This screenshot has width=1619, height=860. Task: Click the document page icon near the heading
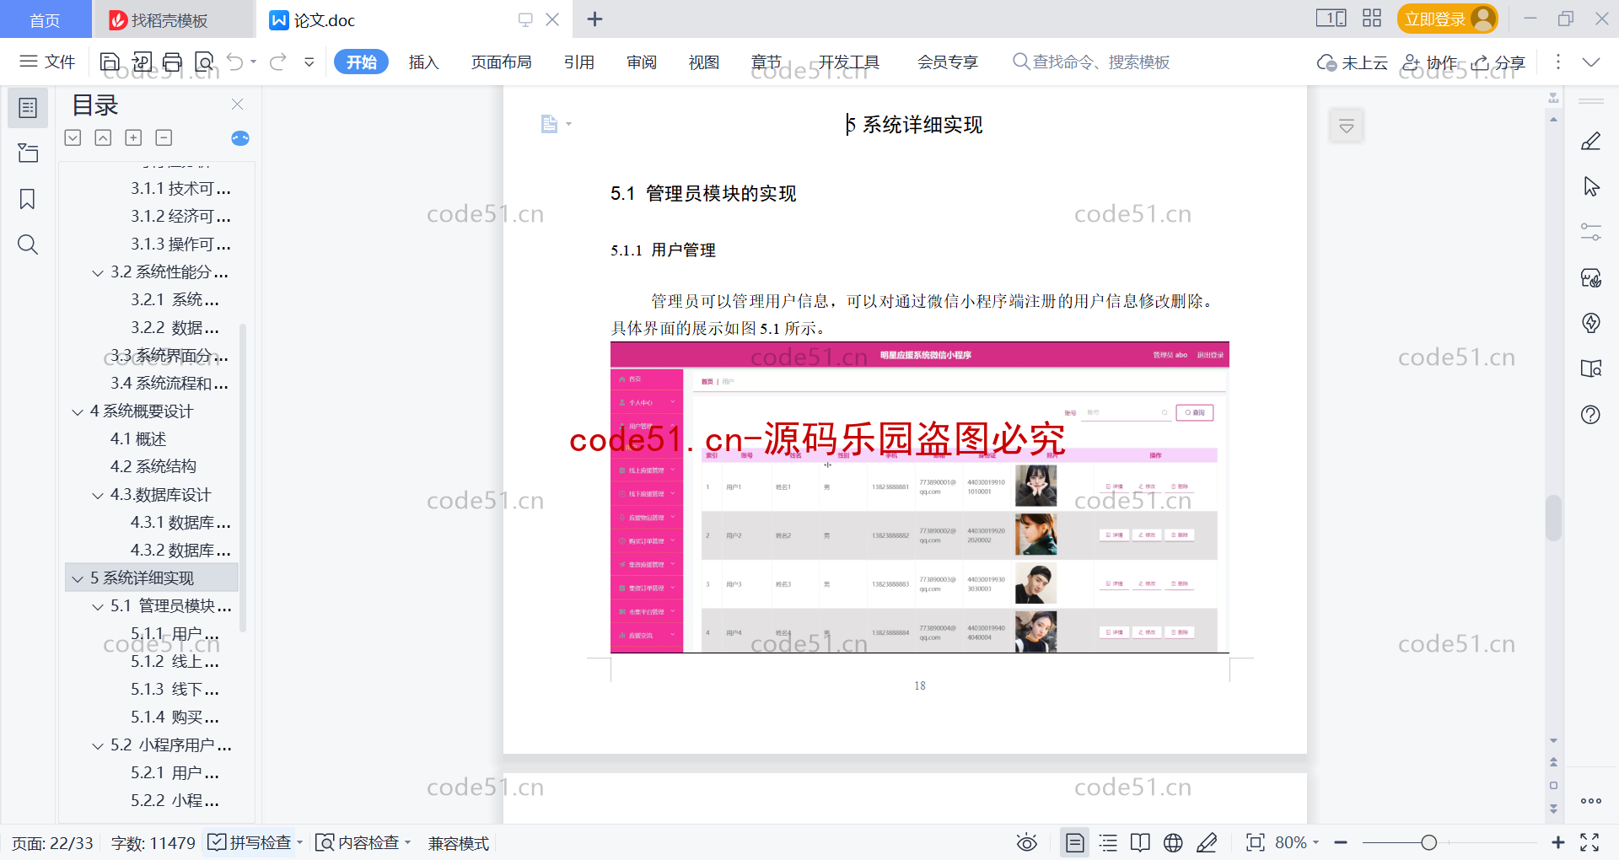[549, 124]
